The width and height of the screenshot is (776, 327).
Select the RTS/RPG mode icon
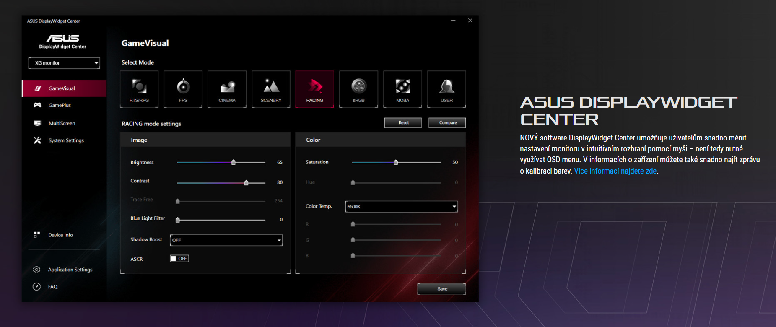point(139,89)
